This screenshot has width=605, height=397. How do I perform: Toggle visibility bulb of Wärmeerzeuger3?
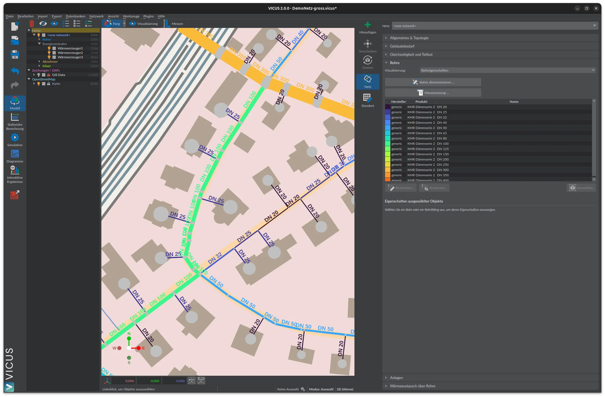[x=49, y=57]
